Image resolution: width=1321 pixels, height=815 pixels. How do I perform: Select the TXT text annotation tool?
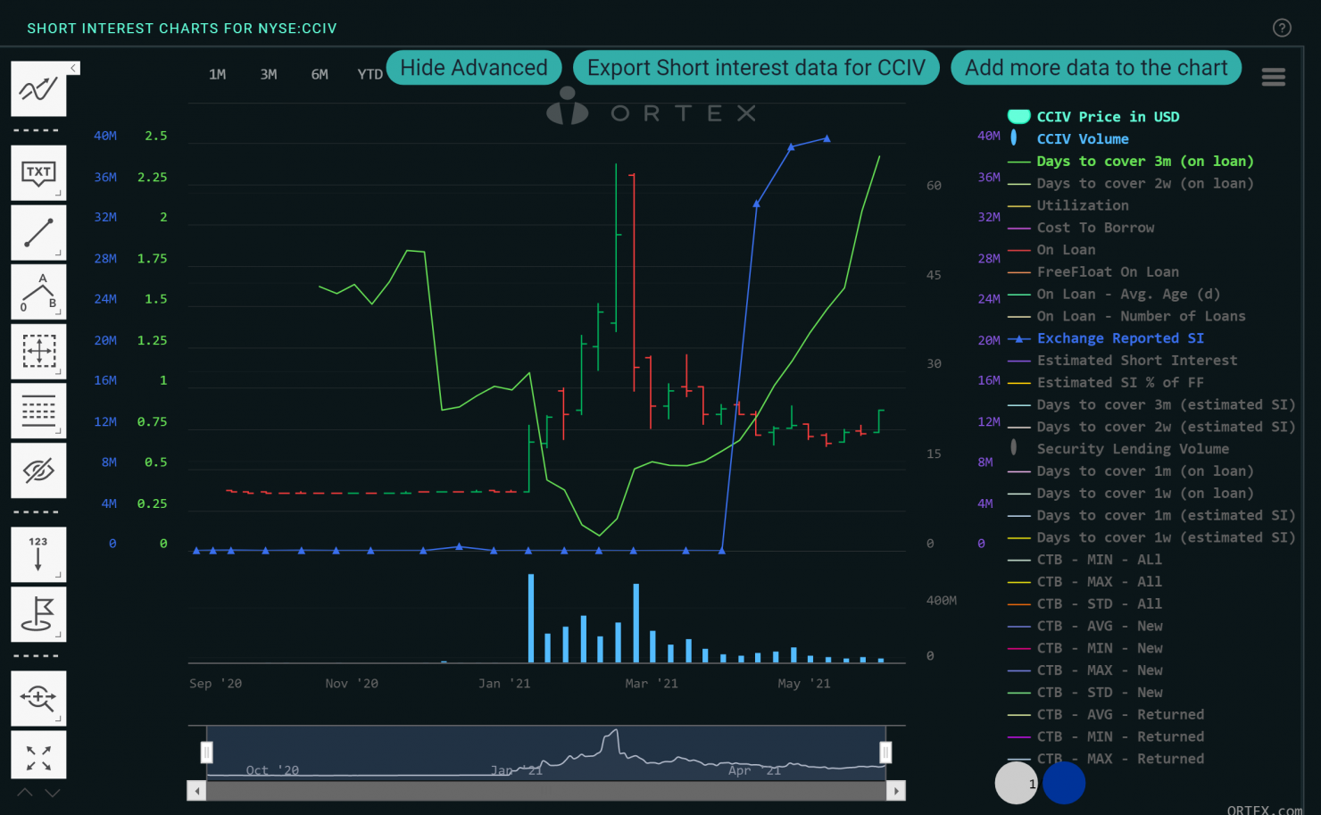click(x=38, y=172)
